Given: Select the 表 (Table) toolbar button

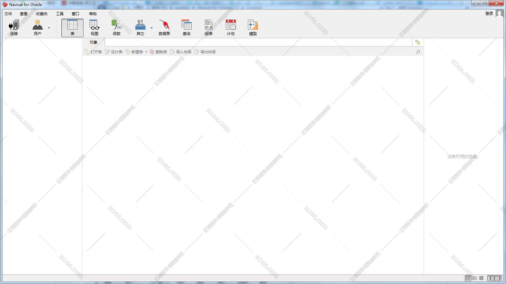Looking at the screenshot, I should point(72,27).
